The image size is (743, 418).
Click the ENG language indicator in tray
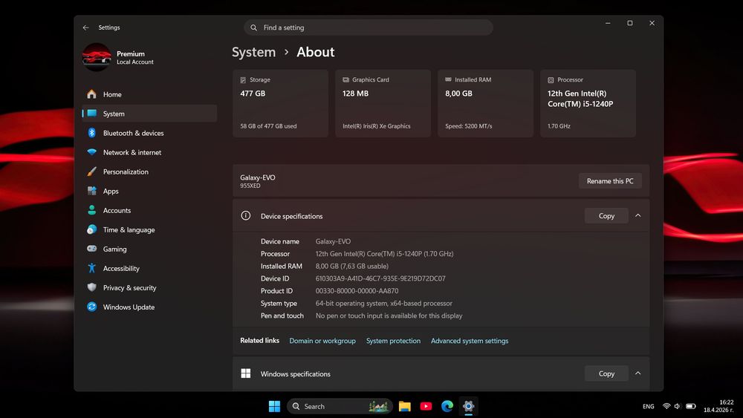point(648,406)
